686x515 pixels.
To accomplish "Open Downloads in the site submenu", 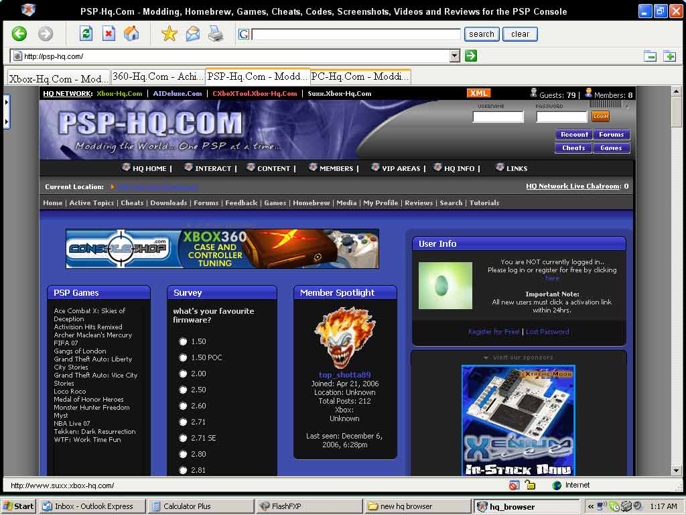I will (168, 203).
